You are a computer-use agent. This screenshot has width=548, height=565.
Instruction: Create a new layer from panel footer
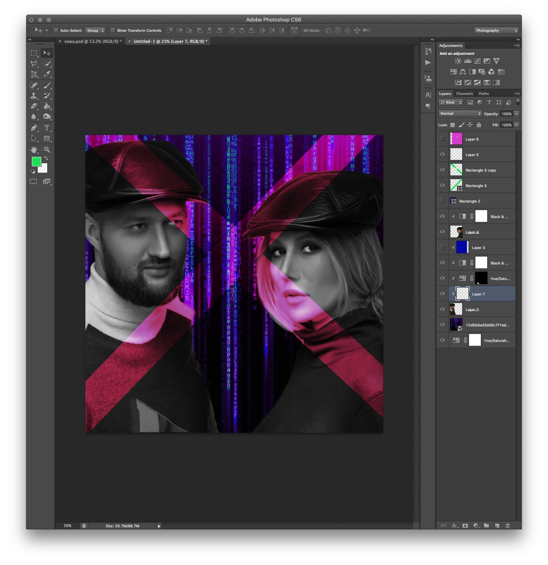497,526
